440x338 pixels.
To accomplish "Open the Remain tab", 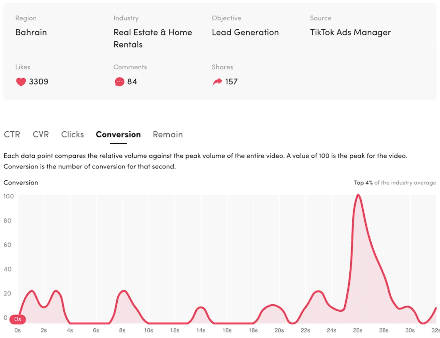I will click(x=168, y=134).
